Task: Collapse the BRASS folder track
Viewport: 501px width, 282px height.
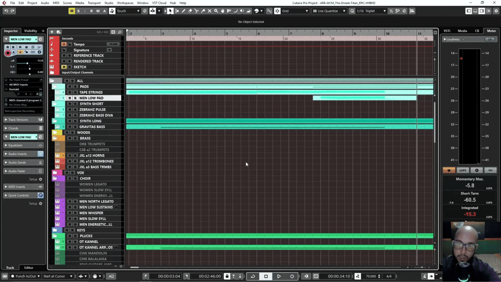Action: 55,139
